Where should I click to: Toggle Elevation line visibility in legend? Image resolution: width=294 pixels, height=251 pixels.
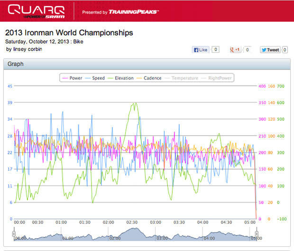pos(120,78)
